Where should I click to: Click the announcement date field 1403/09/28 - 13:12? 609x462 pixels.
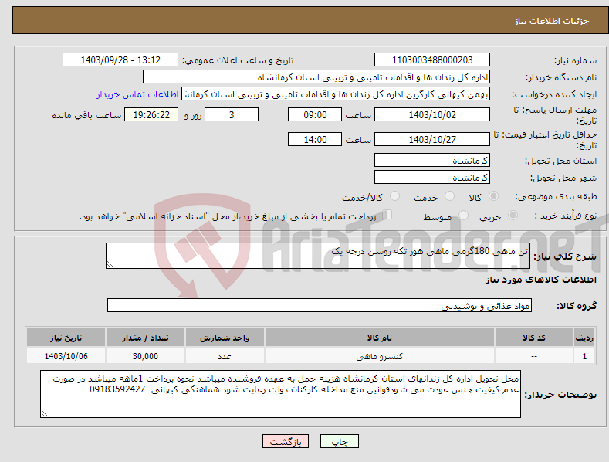120,60
